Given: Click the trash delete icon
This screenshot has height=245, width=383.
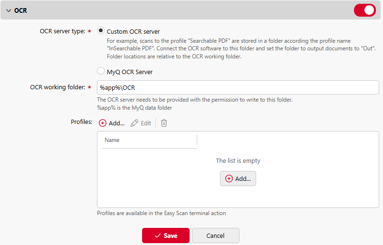Looking at the screenshot, I should 164,123.
